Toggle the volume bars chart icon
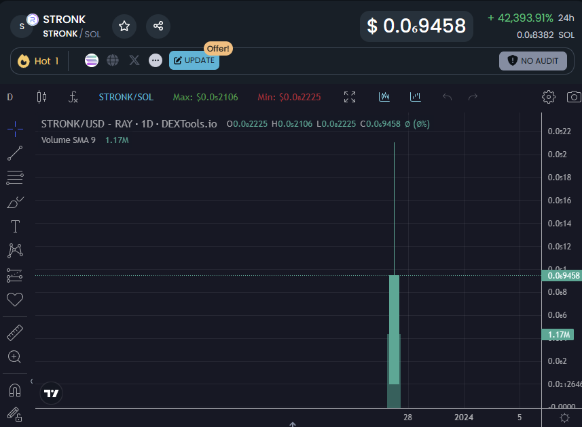Screen dimensions: 582x427 [x=416, y=97]
